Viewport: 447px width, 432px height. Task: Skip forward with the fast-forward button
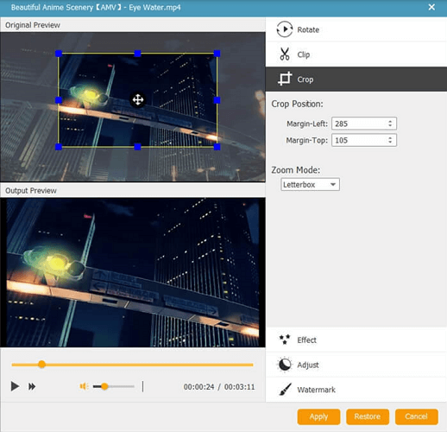pos(32,386)
